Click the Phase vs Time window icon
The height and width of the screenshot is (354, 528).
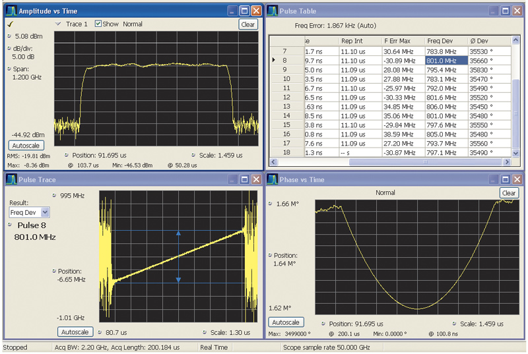(x=274, y=179)
